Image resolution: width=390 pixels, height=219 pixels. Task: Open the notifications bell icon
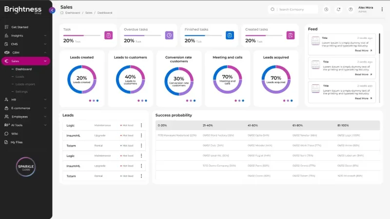click(x=338, y=9)
